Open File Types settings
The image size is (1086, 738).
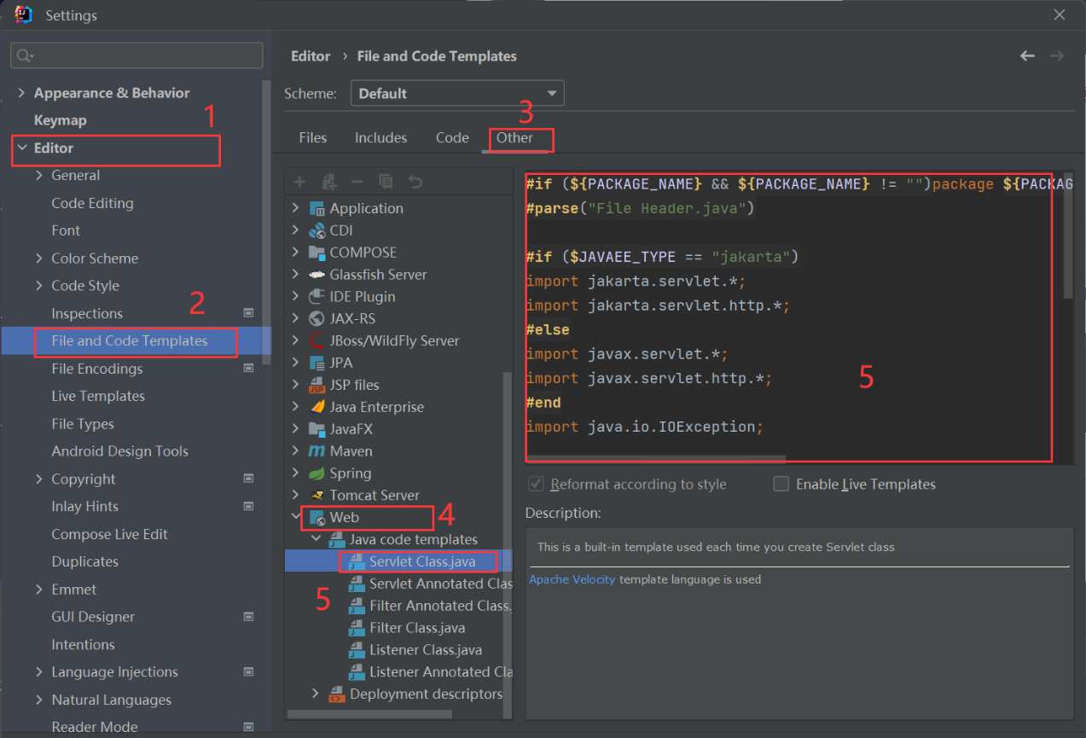[83, 424]
